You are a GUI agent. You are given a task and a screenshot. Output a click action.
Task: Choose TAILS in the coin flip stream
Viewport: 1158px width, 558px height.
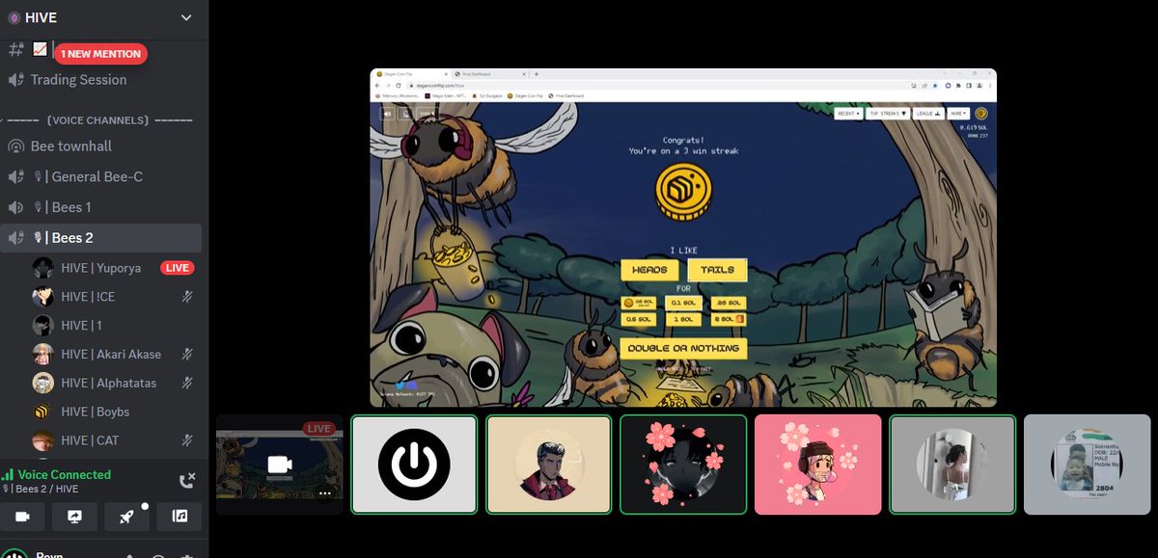point(717,271)
